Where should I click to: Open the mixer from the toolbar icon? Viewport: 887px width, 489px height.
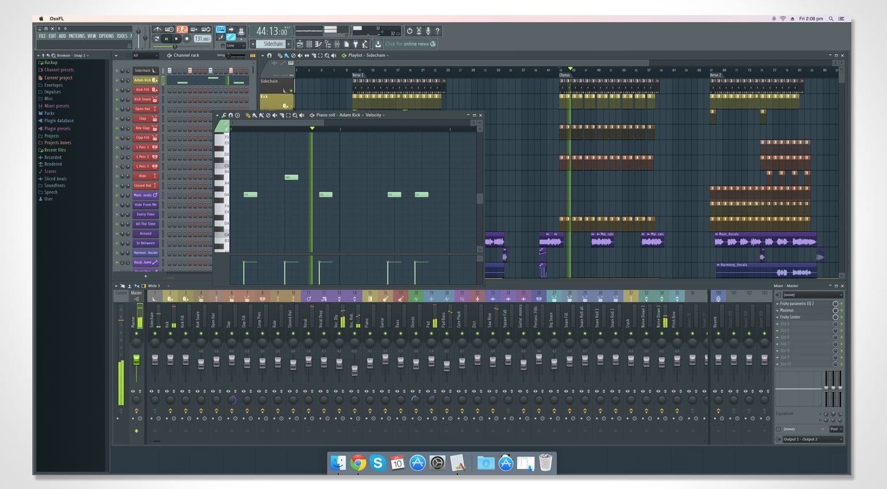[336, 44]
